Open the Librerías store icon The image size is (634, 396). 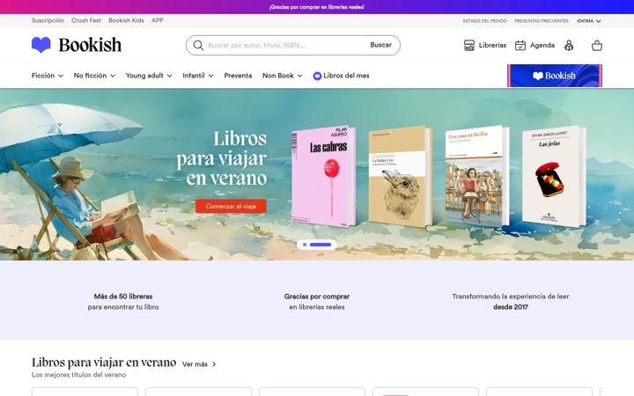click(x=469, y=45)
